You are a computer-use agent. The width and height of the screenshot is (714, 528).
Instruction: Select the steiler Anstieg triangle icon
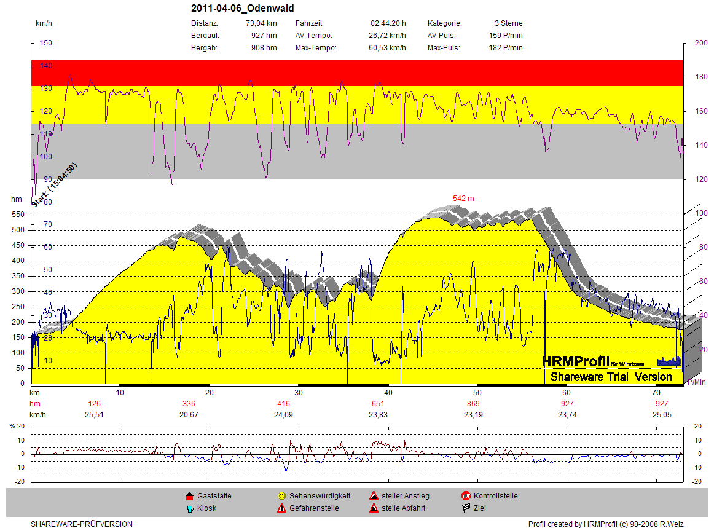374,496
